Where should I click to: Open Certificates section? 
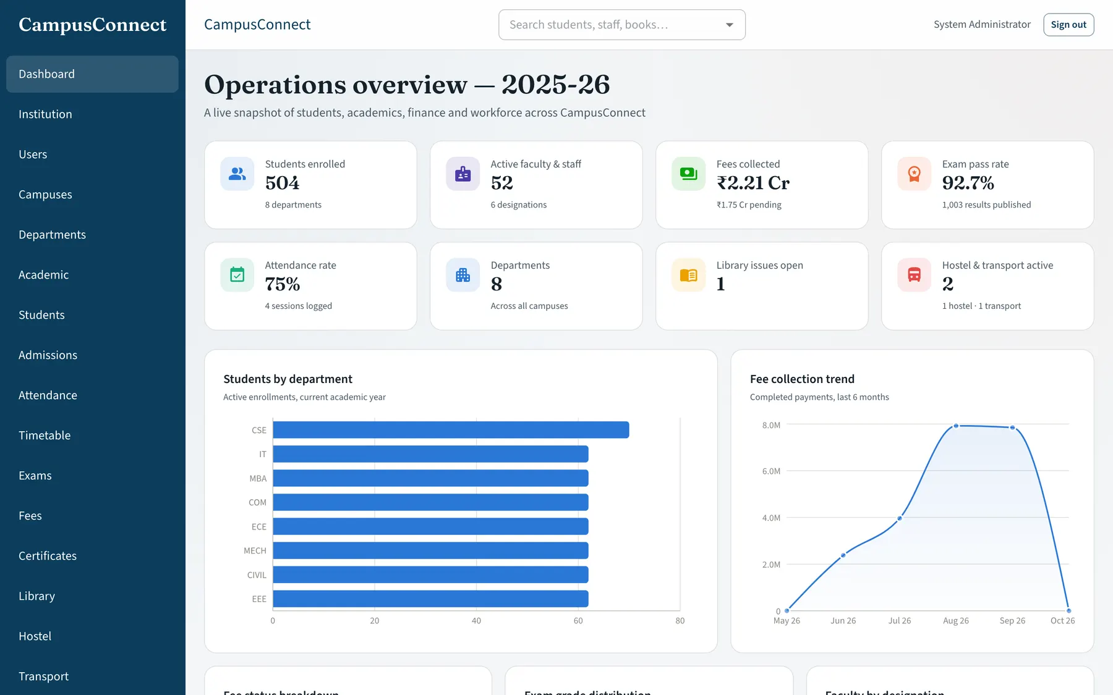92,556
